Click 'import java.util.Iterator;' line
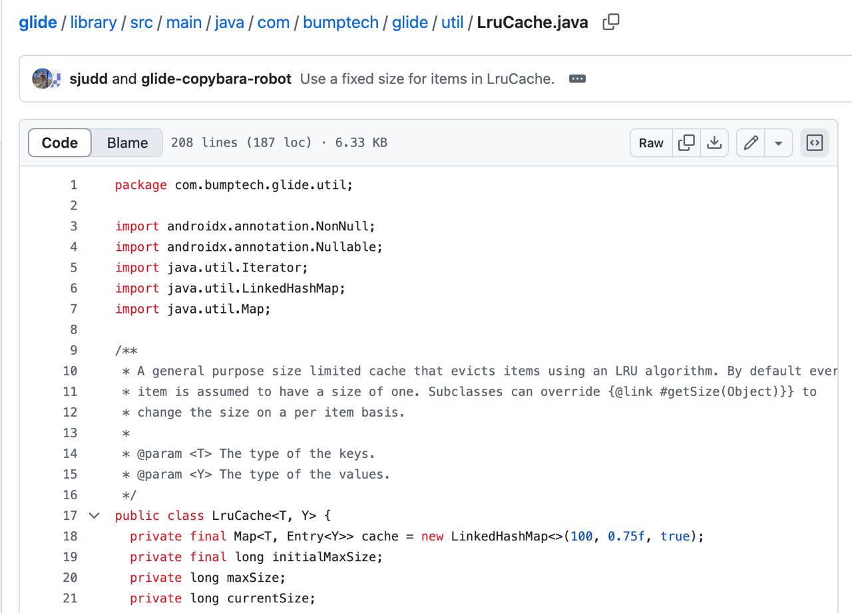The width and height of the screenshot is (852, 613). [x=212, y=268]
